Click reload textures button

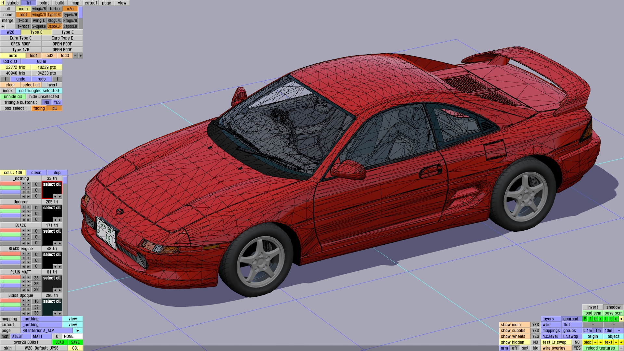(600, 348)
